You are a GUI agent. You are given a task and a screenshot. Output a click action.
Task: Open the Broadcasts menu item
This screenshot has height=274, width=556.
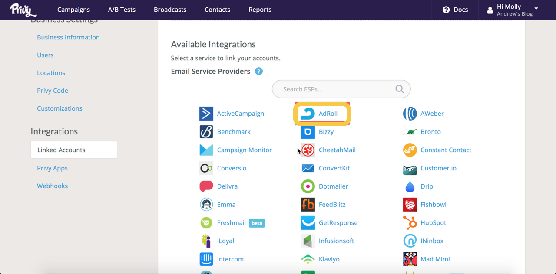pos(170,10)
